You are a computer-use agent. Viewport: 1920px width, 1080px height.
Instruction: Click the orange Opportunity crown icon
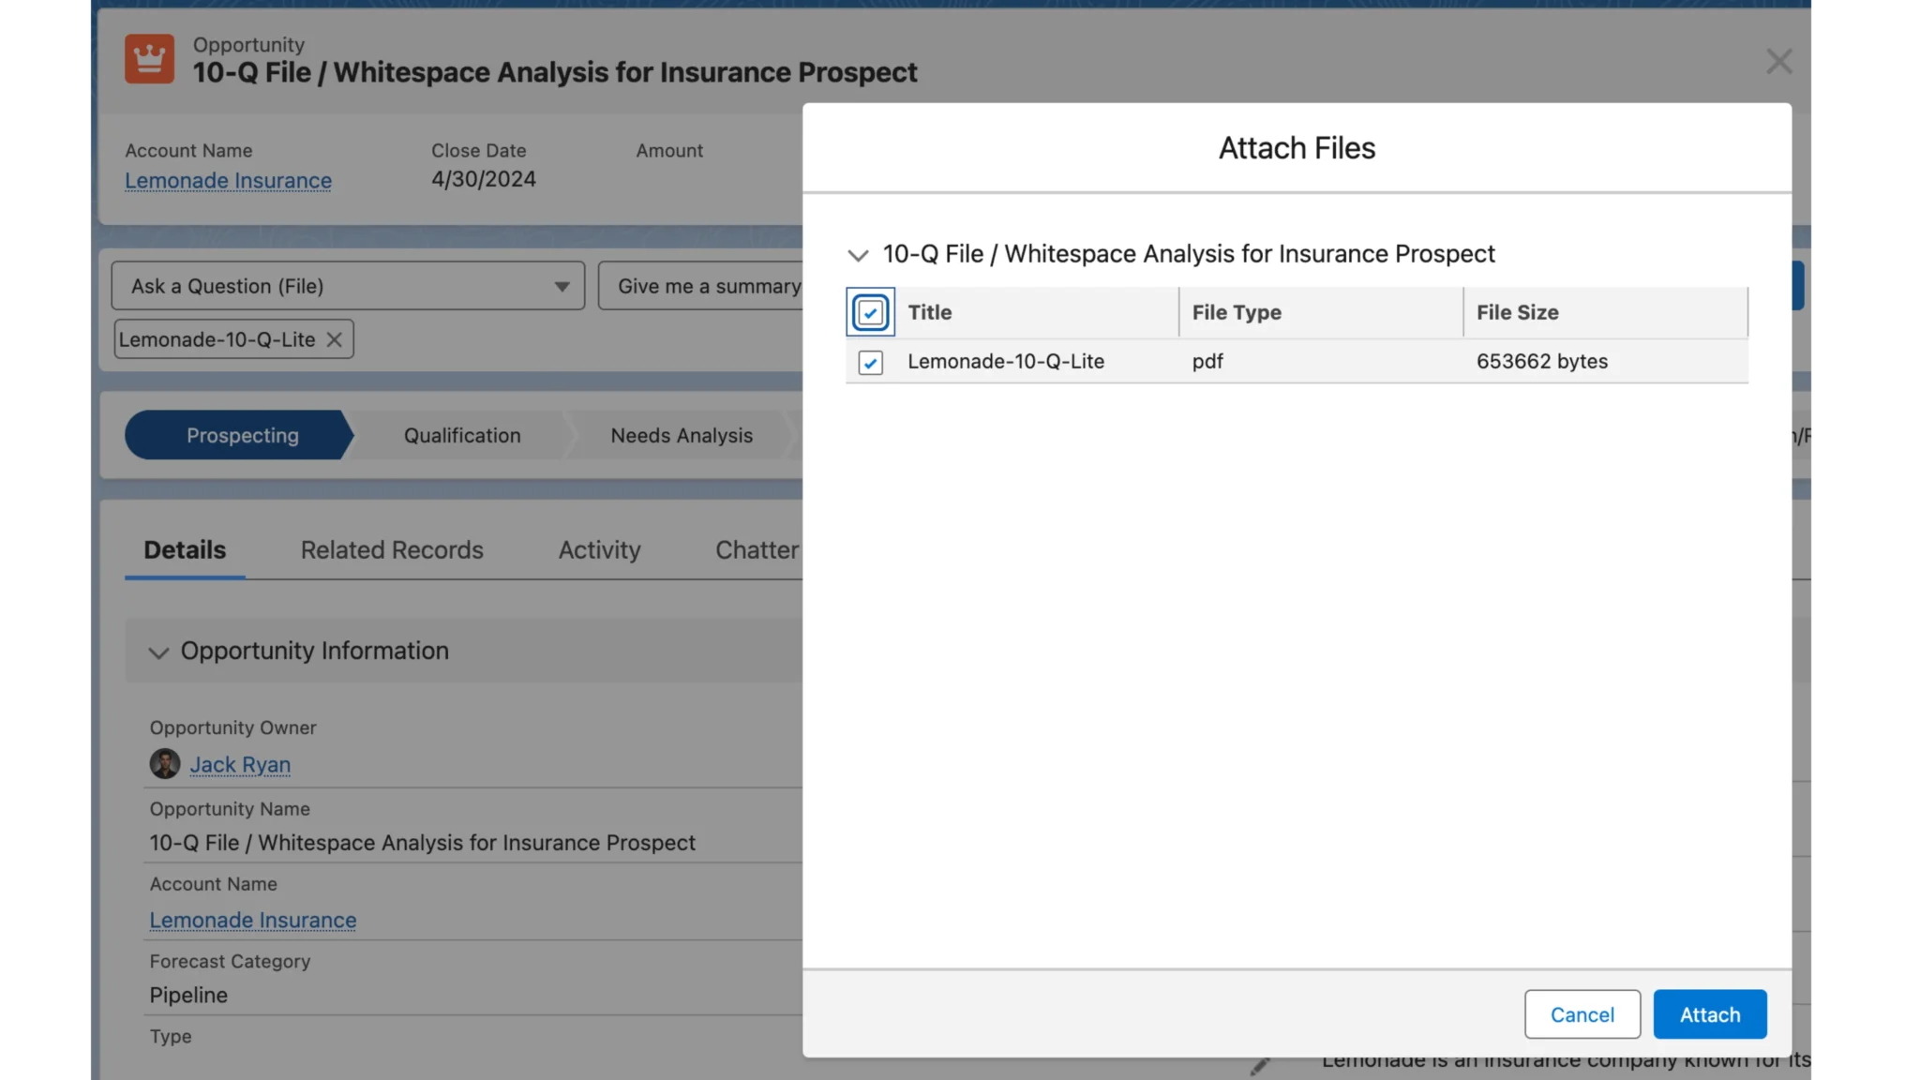point(149,58)
